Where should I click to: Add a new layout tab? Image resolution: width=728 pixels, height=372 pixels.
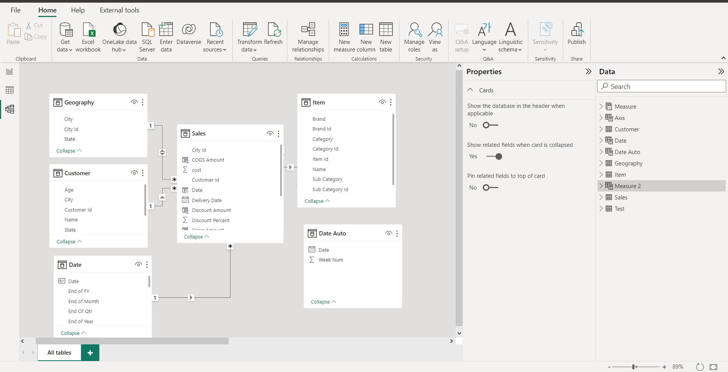pos(90,353)
